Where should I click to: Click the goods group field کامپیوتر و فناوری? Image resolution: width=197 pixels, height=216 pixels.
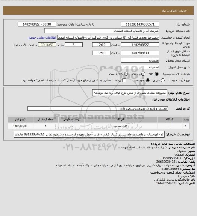coord(98,108)
